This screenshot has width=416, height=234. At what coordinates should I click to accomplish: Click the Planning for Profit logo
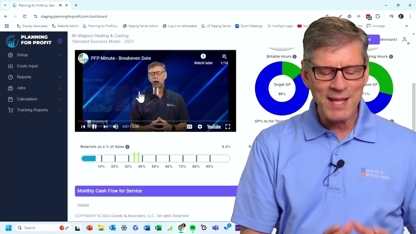click(x=29, y=40)
